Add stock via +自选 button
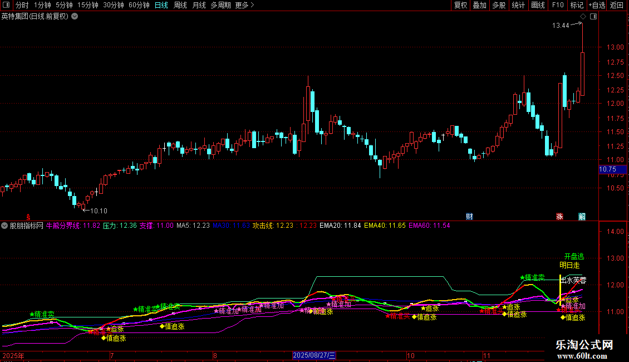 tap(597, 5)
